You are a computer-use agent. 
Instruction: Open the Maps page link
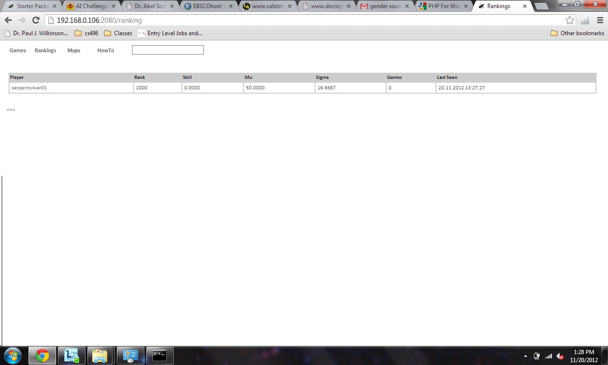point(74,50)
